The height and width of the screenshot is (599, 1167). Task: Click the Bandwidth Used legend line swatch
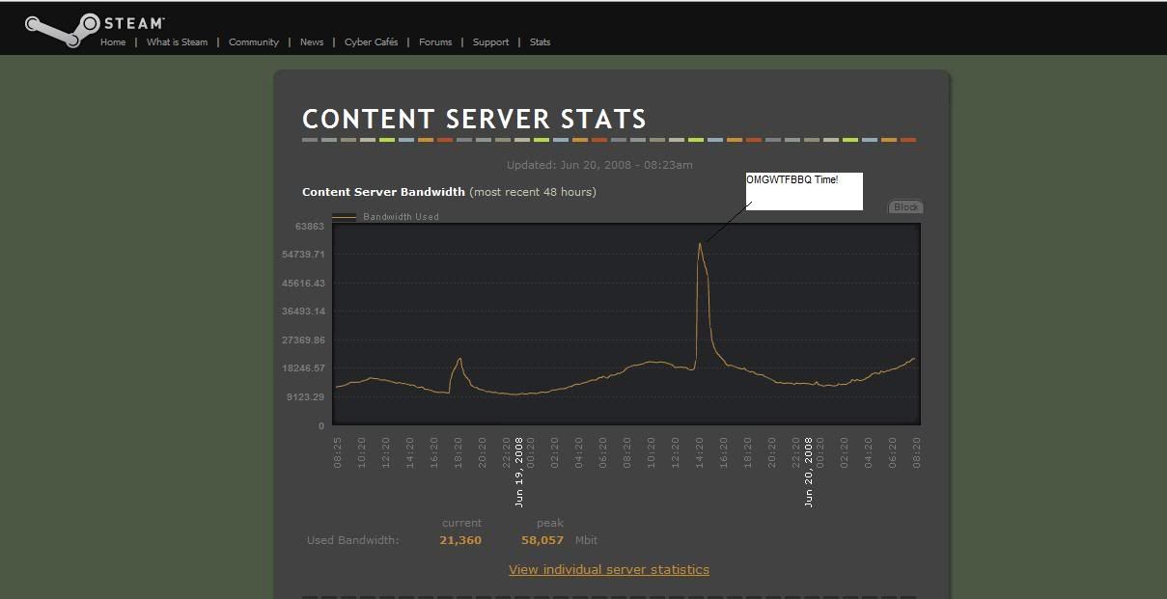(345, 217)
